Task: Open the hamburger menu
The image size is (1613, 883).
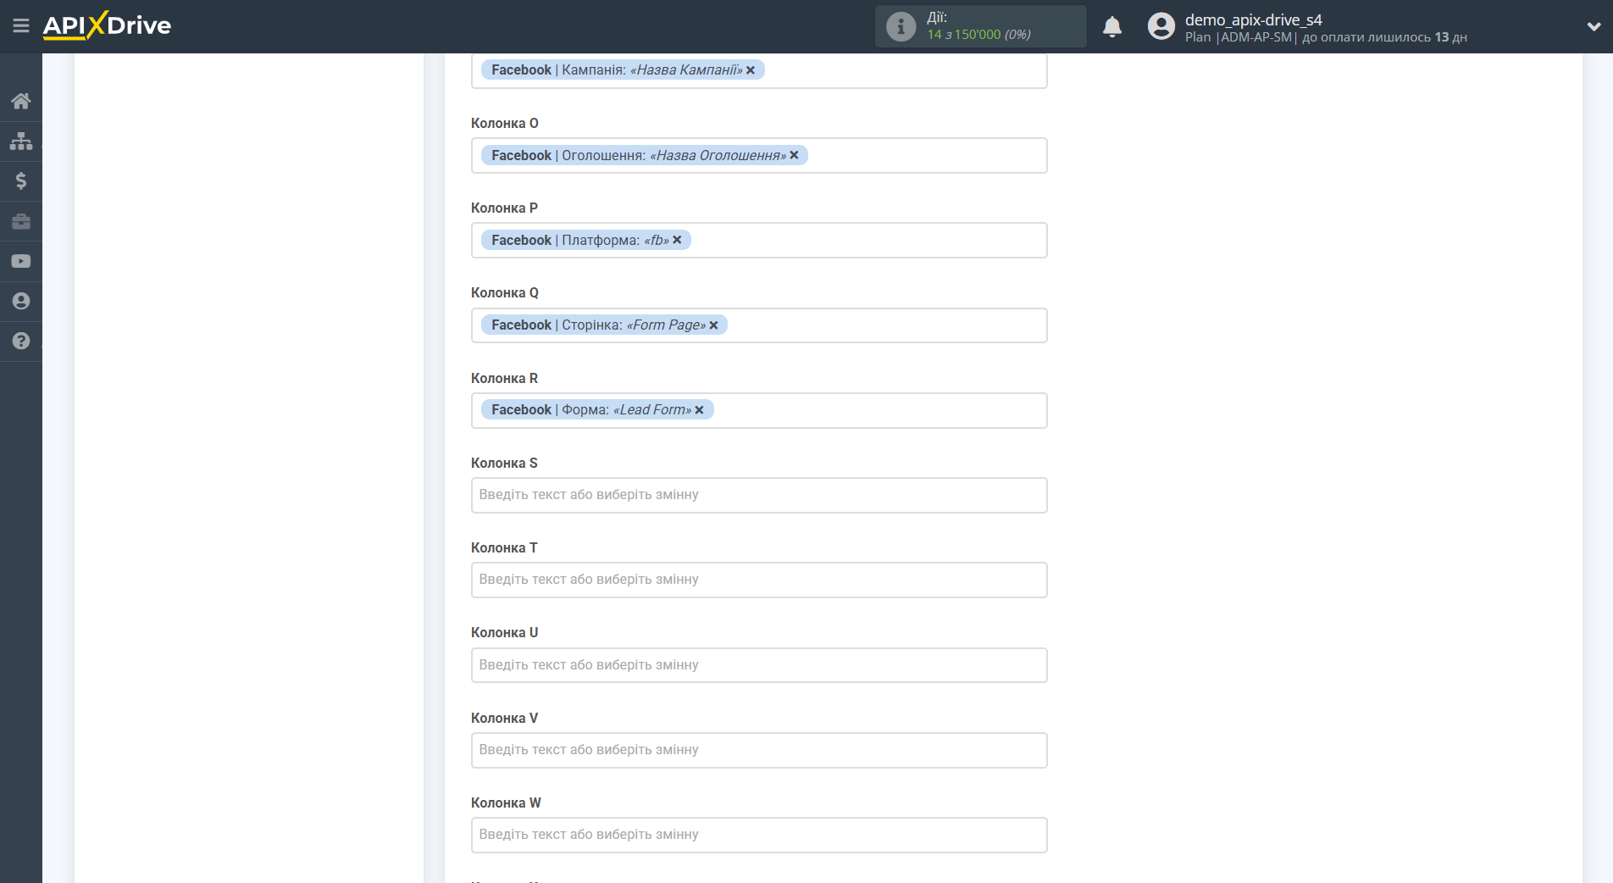Action: [21, 25]
